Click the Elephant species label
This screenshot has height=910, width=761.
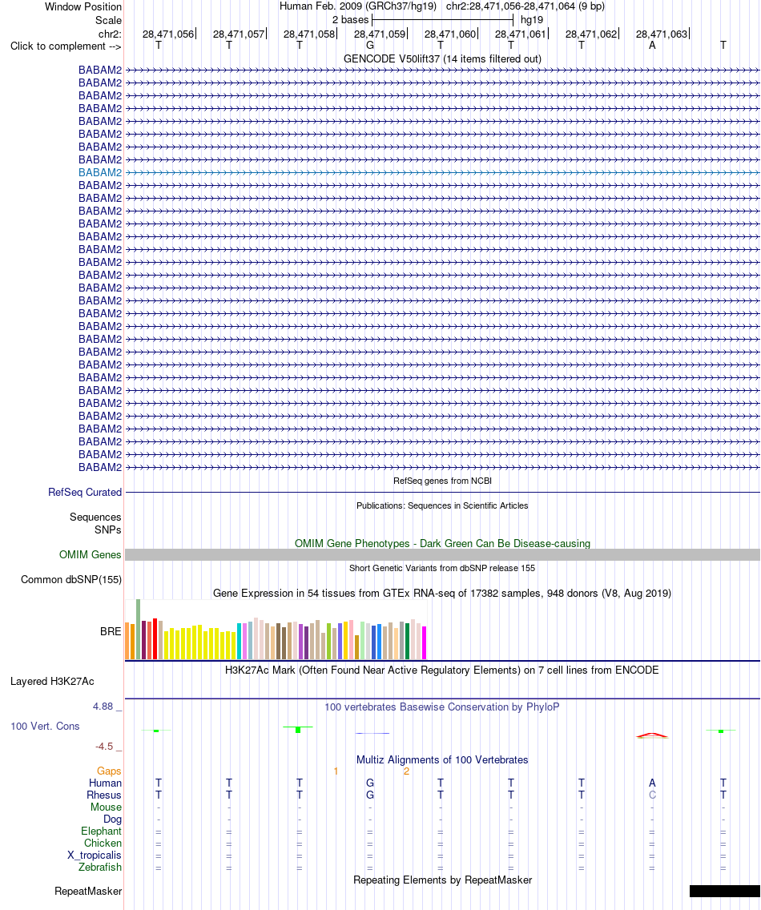tap(101, 831)
